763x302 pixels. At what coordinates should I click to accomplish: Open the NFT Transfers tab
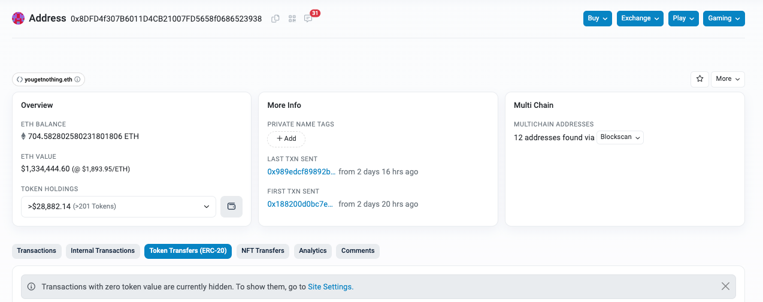pyautogui.click(x=263, y=251)
